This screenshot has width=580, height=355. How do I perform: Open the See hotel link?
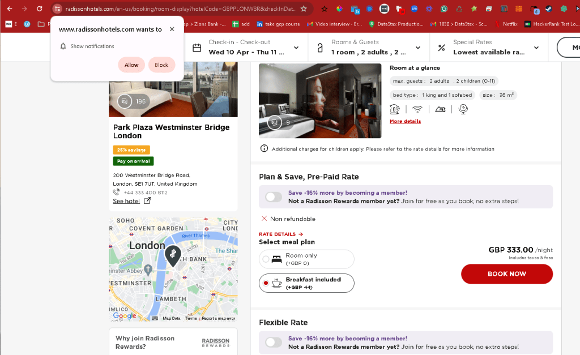click(126, 201)
